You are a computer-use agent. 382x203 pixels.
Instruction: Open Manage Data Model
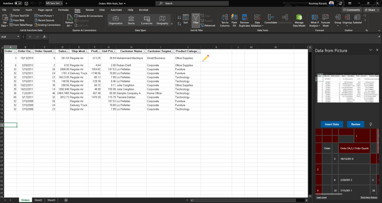tap(299, 21)
